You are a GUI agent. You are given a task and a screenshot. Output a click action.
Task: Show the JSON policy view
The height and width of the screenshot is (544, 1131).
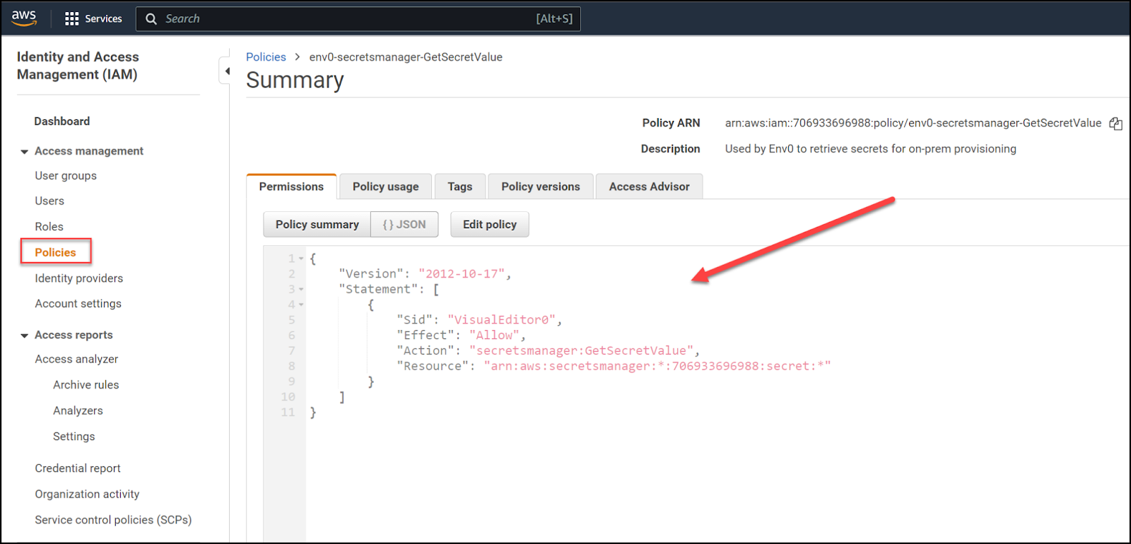point(404,225)
